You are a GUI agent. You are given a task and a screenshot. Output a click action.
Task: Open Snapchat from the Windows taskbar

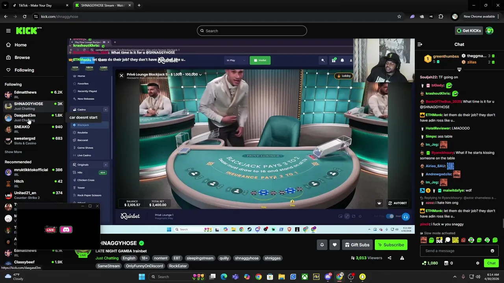click(362, 277)
